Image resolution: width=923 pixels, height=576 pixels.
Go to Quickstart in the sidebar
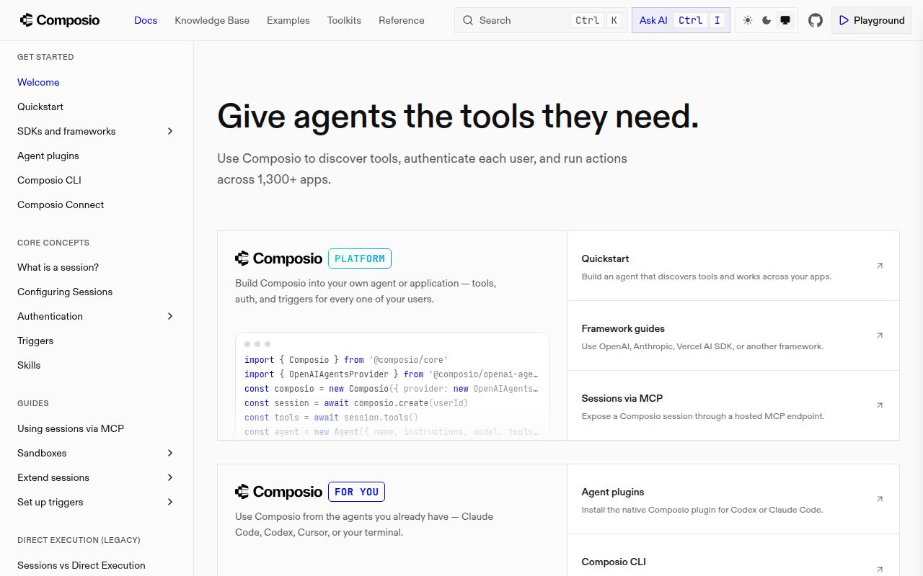[x=40, y=107]
